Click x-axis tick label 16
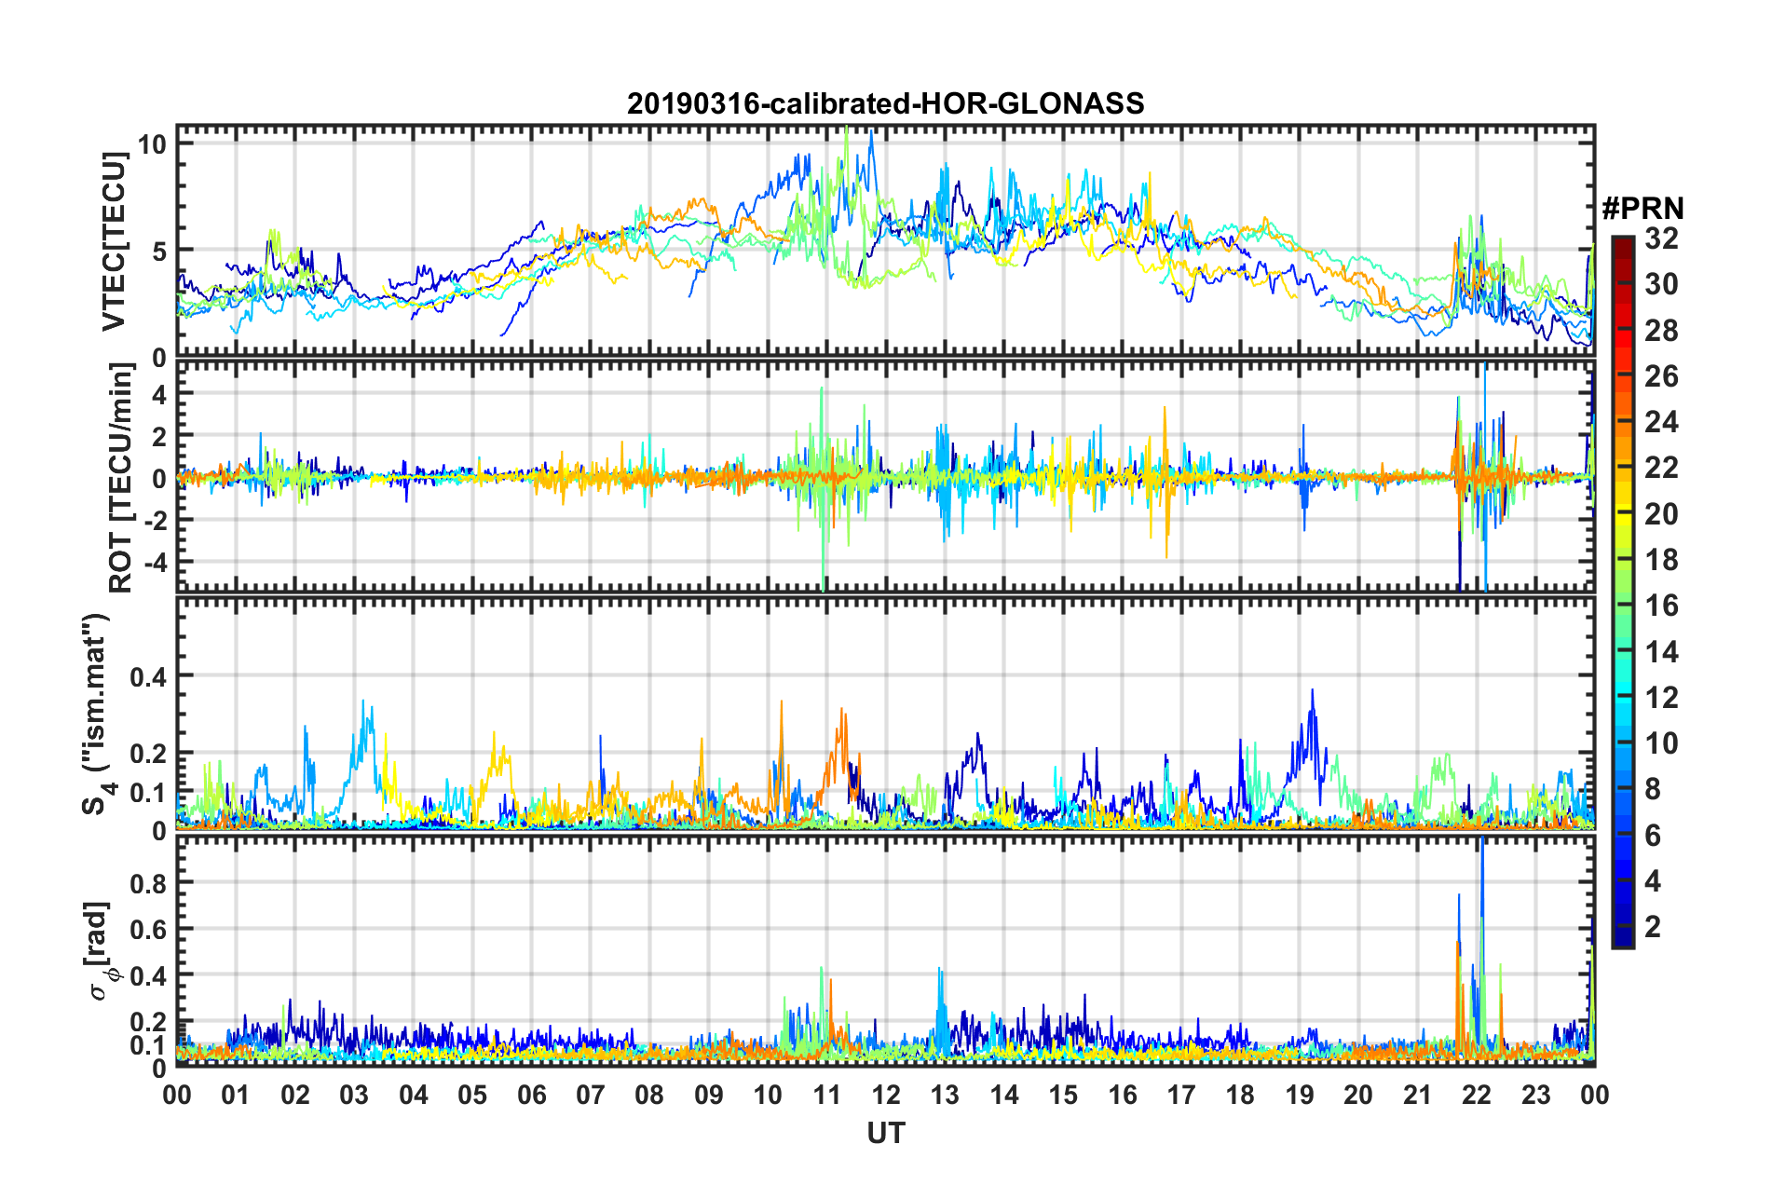 tap(1123, 1095)
